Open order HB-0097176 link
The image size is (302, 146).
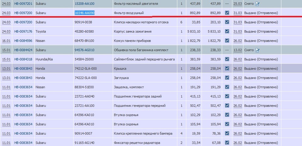pyautogui.click(x=23, y=31)
